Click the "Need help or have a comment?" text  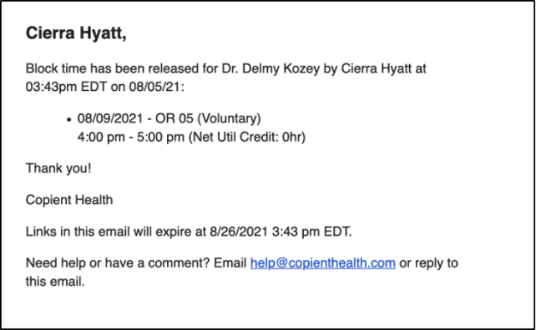[118, 263]
